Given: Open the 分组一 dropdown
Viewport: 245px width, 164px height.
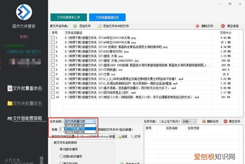Looking at the screenshot, I should (x=189, y=121).
